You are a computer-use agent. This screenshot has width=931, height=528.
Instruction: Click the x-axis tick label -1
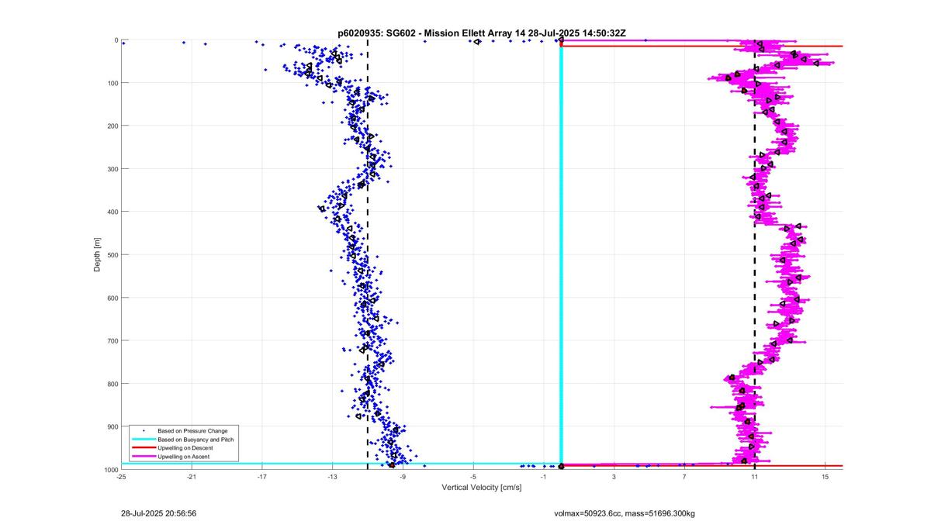pos(543,477)
